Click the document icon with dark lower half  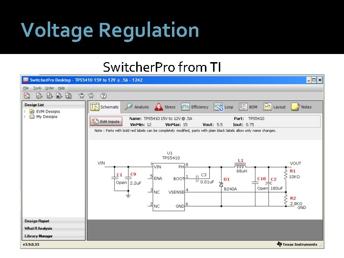pos(59,96)
